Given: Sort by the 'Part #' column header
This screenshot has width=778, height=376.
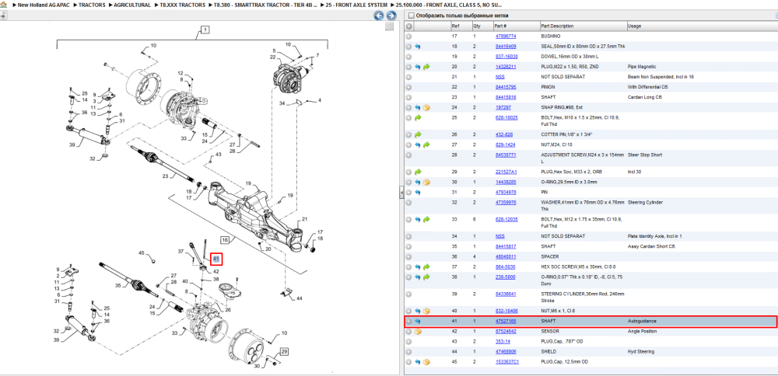Looking at the screenshot, I should [499, 26].
